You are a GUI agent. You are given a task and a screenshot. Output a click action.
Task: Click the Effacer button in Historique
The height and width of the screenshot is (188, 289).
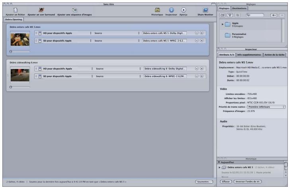(x=225, y=182)
